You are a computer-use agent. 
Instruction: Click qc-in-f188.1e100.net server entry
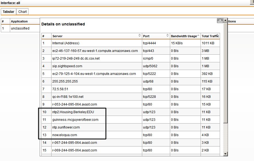pos(68,97)
